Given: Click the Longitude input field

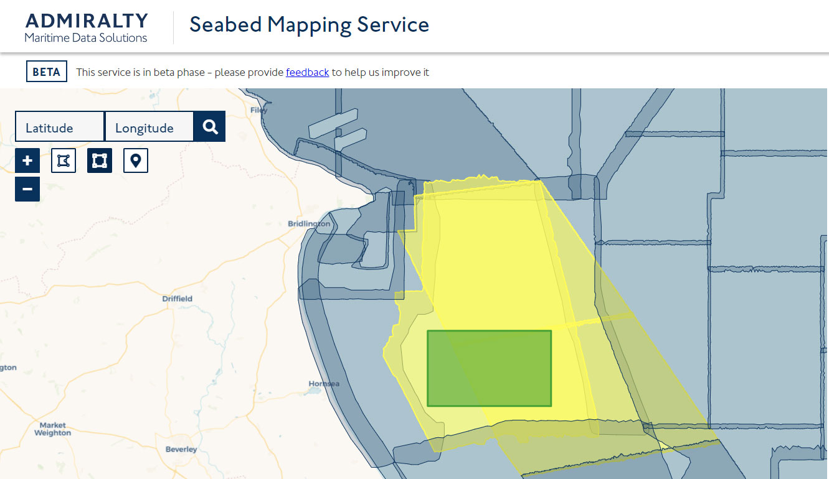Looking at the screenshot, I should pos(149,126).
